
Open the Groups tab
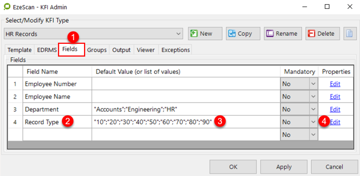(97, 50)
